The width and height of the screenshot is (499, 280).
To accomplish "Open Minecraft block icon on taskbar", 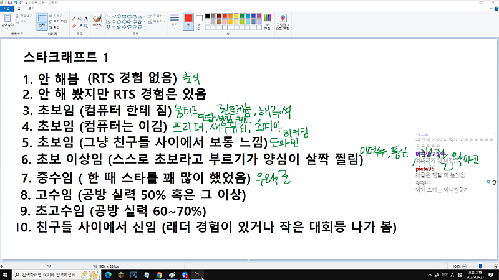I will coord(121,275).
